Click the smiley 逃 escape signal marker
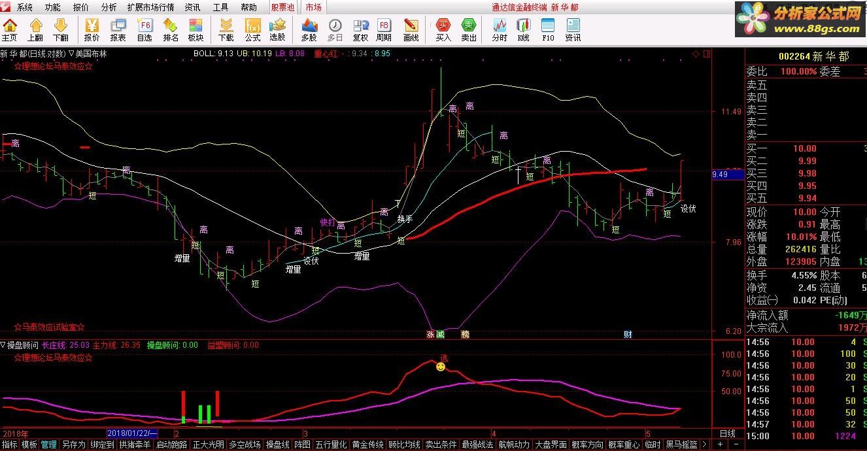 point(441,367)
